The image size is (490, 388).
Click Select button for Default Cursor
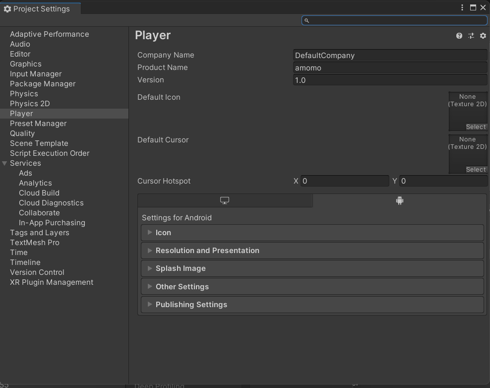click(x=476, y=170)
